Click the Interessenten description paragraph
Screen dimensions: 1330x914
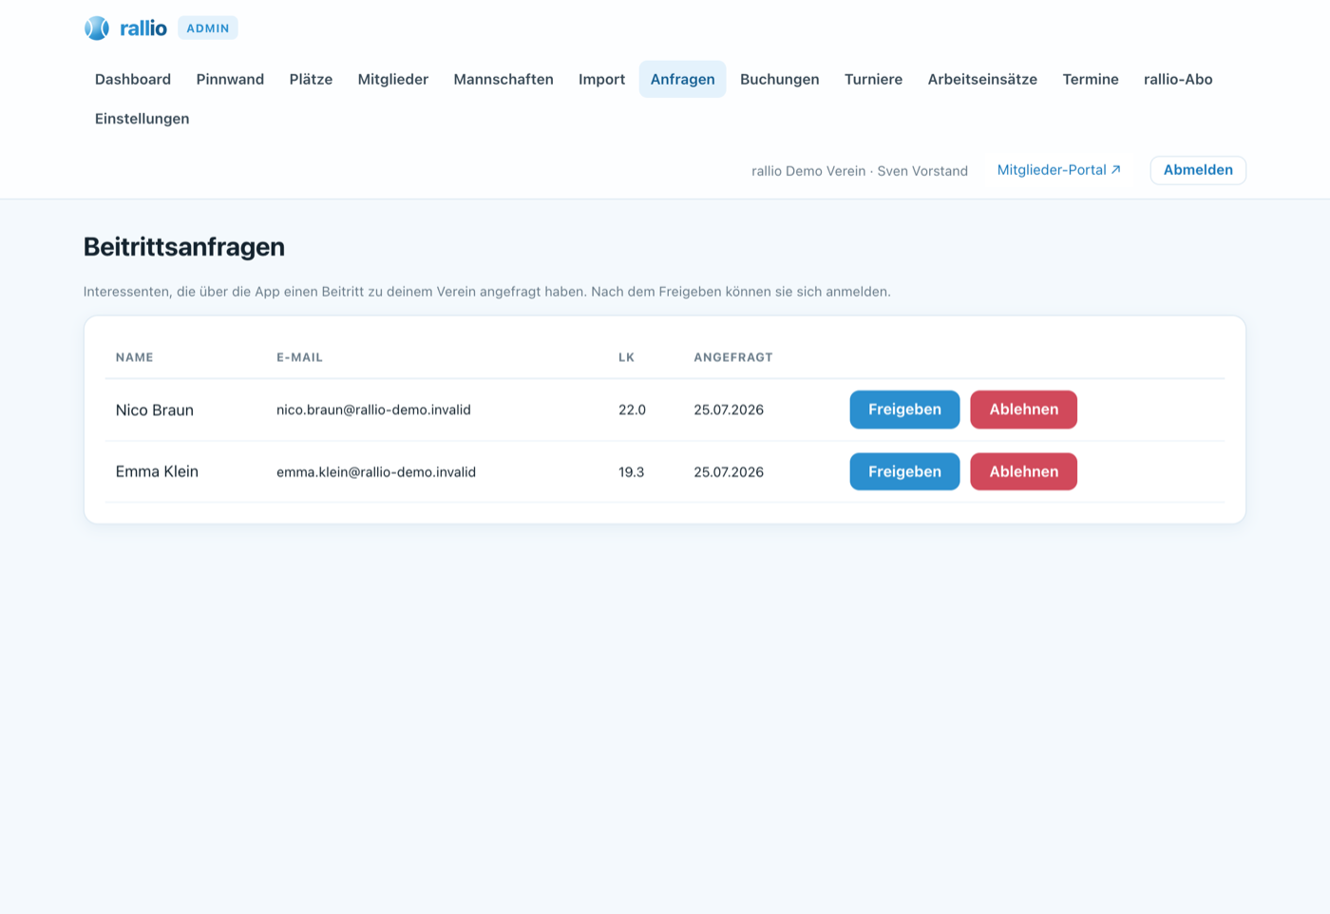487,292
